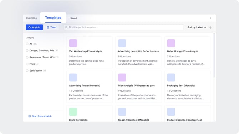Close the templates dialog

[210, 18]
